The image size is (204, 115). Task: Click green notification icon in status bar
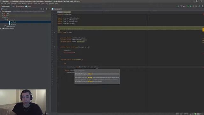coord(195,114)
